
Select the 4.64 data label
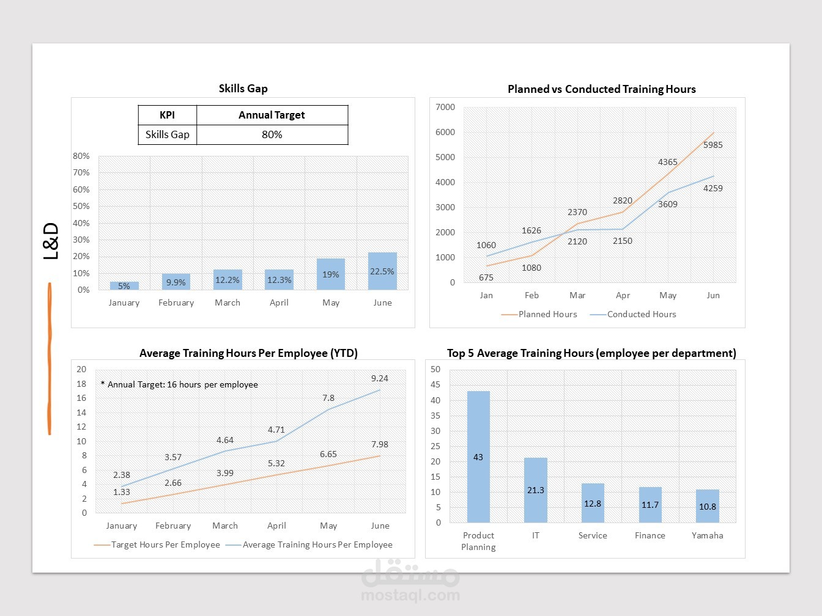225,440
